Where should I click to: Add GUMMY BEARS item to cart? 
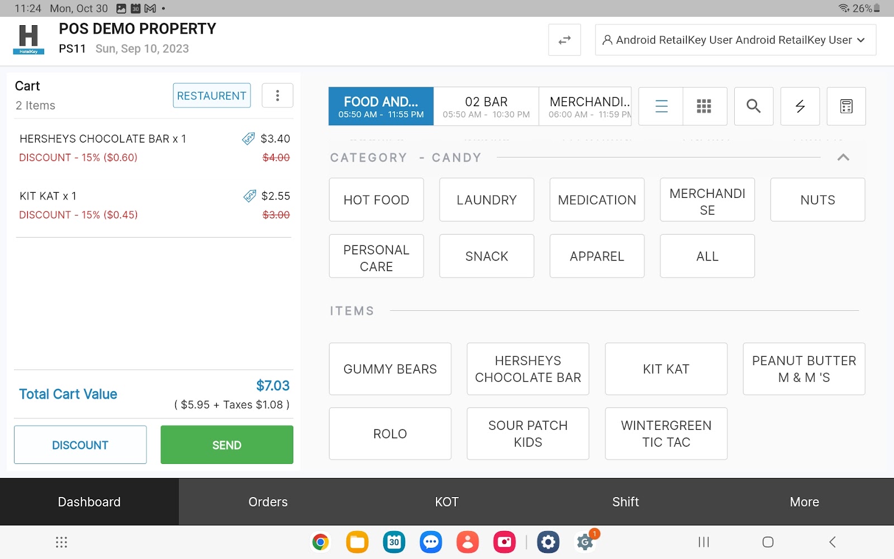pyautogui.click(x=390, y=369)
